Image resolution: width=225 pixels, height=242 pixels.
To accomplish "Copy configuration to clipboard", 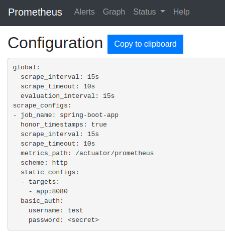I will coord(145,44).
